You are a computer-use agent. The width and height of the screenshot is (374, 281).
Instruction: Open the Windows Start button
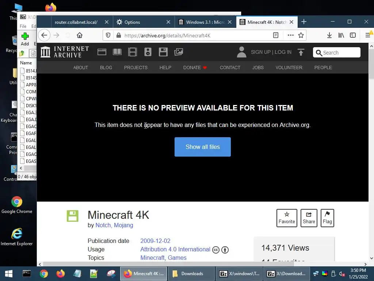click(x=9, y=274)
